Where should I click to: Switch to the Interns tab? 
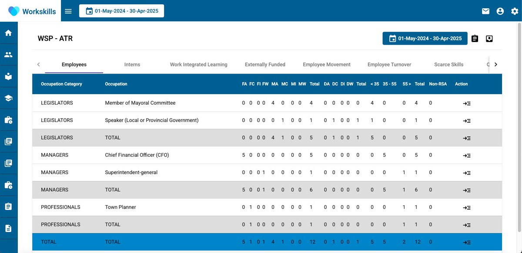[x=132, y=64]
